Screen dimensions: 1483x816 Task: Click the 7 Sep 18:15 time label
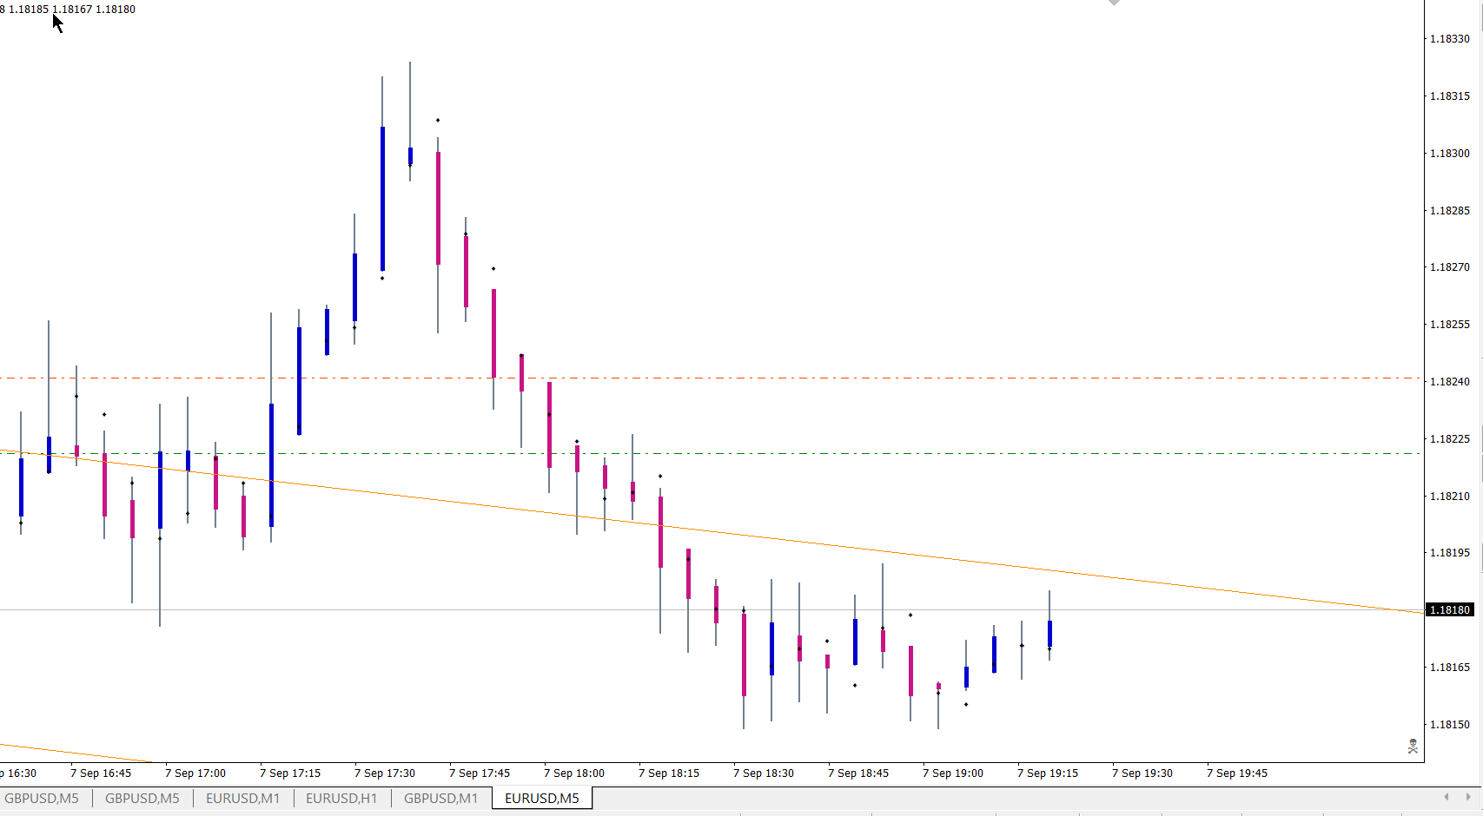pos(669,773)
